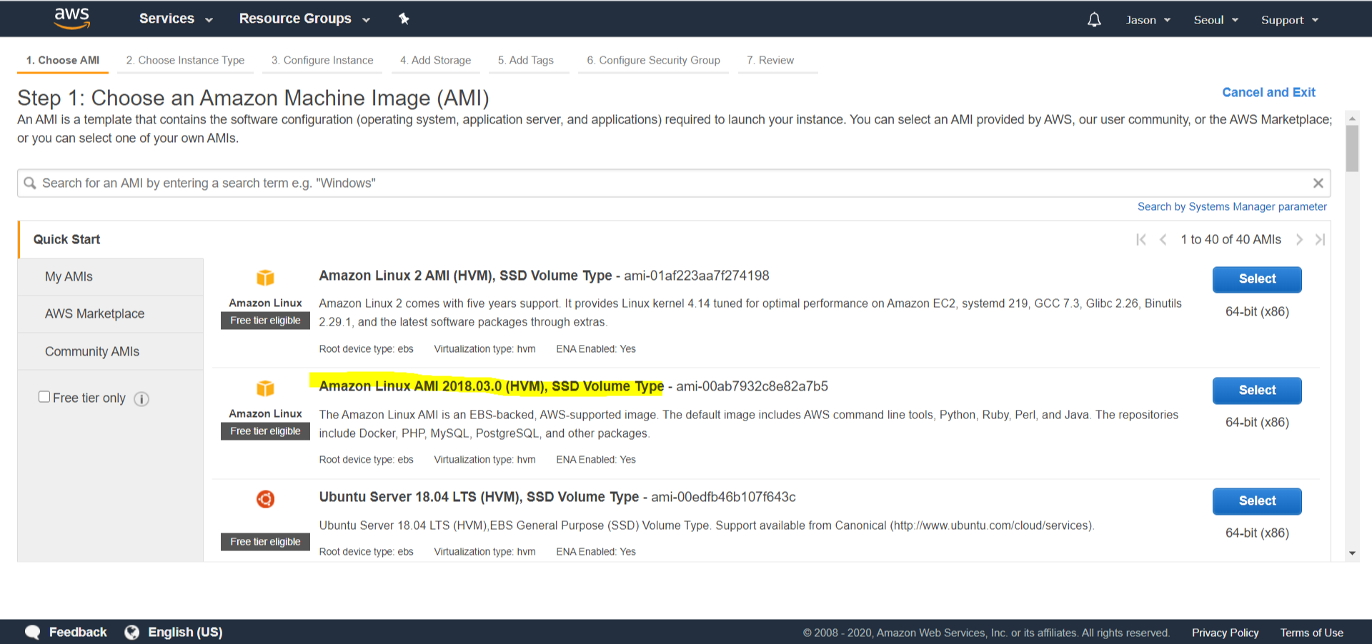
Task: Click the Feedback speech bubble icon
Action: 33,633
